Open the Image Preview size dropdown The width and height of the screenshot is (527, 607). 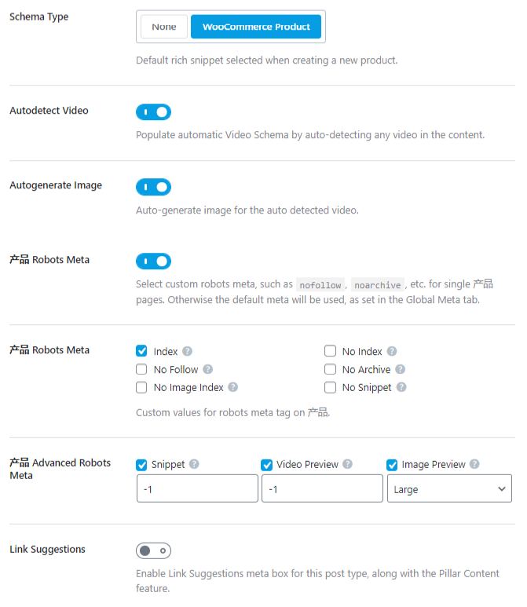(449, 488)
